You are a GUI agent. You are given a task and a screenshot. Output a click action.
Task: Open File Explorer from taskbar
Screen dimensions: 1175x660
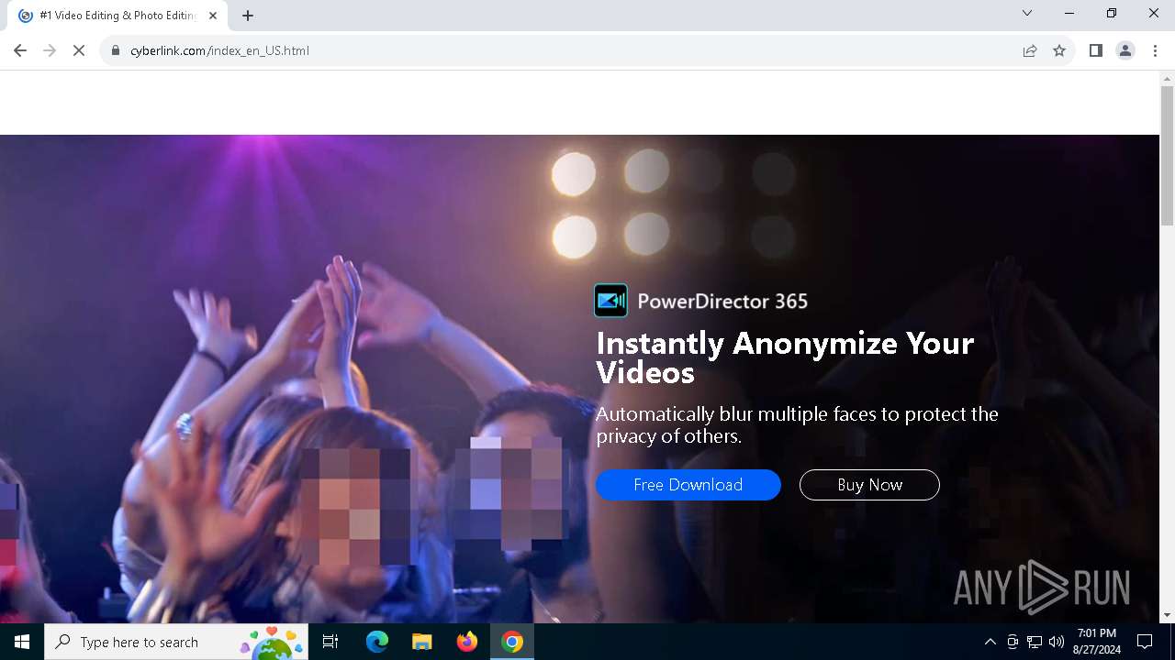(x=421, y=642)
